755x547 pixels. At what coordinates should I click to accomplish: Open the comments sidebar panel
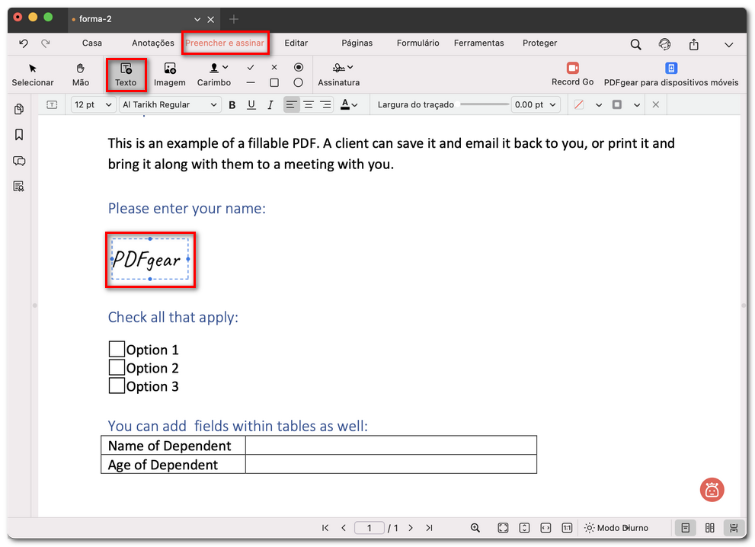click(19, 161)
